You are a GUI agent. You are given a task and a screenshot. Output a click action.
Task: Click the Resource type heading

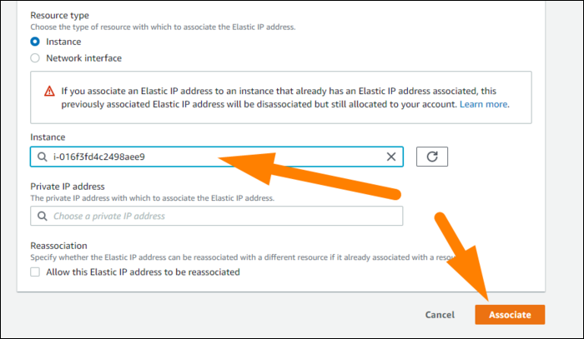click(x=61, y=16)
